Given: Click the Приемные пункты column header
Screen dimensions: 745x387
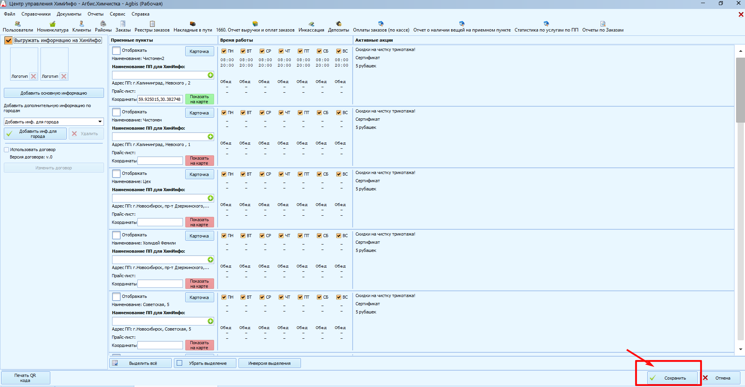Looking at the screenshot, I should 163,40.
